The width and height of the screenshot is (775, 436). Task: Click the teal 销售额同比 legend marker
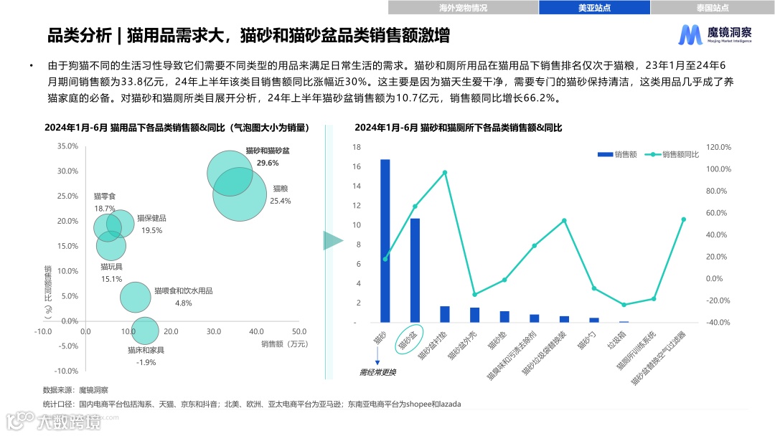[x=653, y=155]
